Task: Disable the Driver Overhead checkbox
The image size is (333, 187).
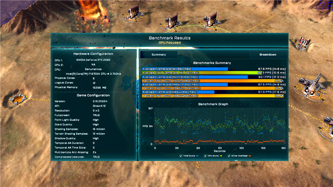Action: pyautogui.click(x=228, y=156)
